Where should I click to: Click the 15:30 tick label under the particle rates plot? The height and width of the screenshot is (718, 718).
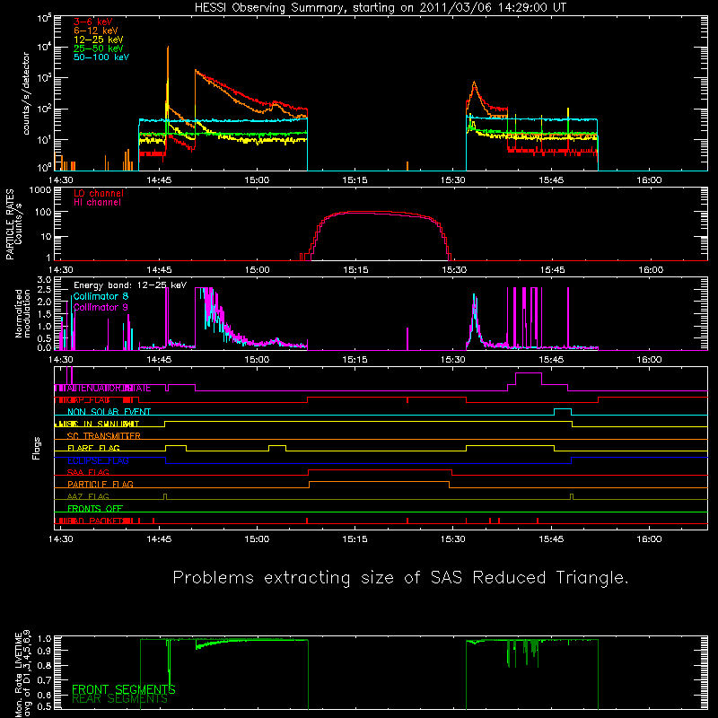click(x=454, y=270)
